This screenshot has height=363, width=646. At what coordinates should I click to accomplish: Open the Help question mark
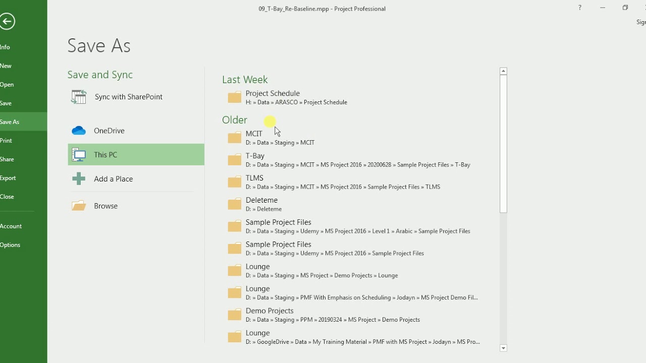tap(580, 8)
